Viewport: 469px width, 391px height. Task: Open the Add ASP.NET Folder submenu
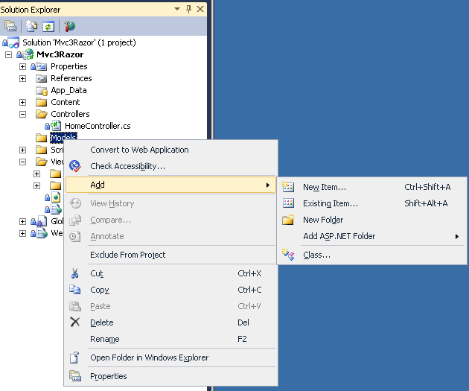tap(371, 236)
